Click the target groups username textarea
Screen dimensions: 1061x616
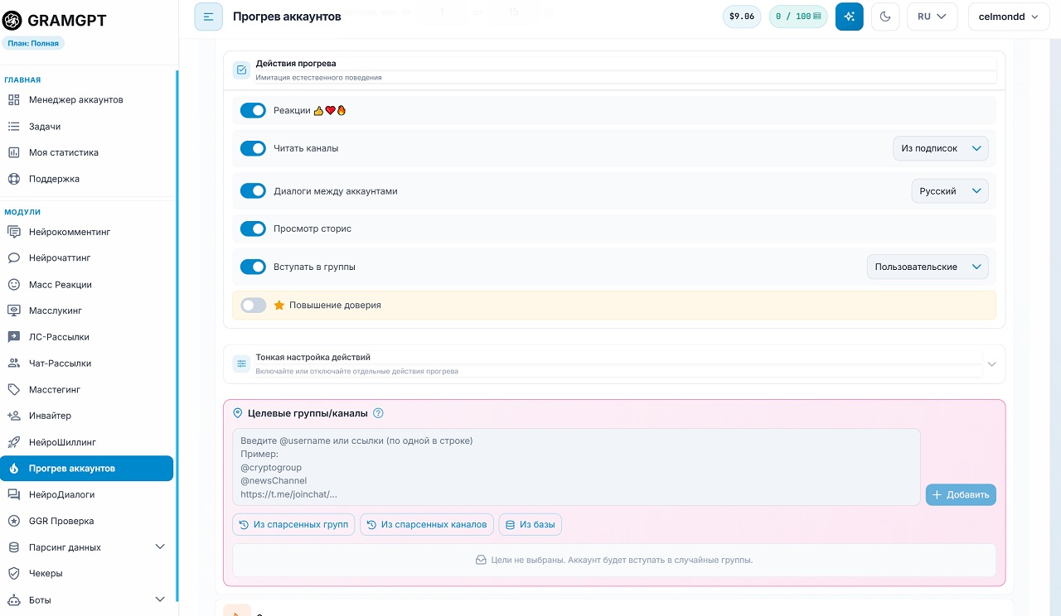pyautogui.click(x=576, y=467)
